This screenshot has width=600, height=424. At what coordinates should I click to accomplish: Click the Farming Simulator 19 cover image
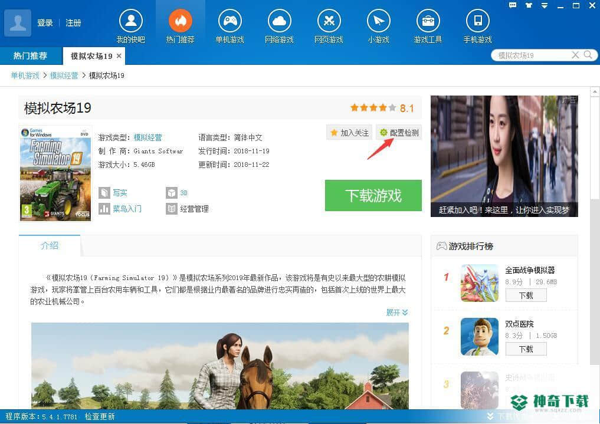pyautogui.click(x=55, y=173)
